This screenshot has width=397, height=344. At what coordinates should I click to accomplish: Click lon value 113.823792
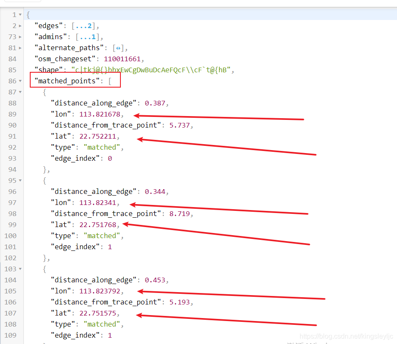tap(100, 291)
